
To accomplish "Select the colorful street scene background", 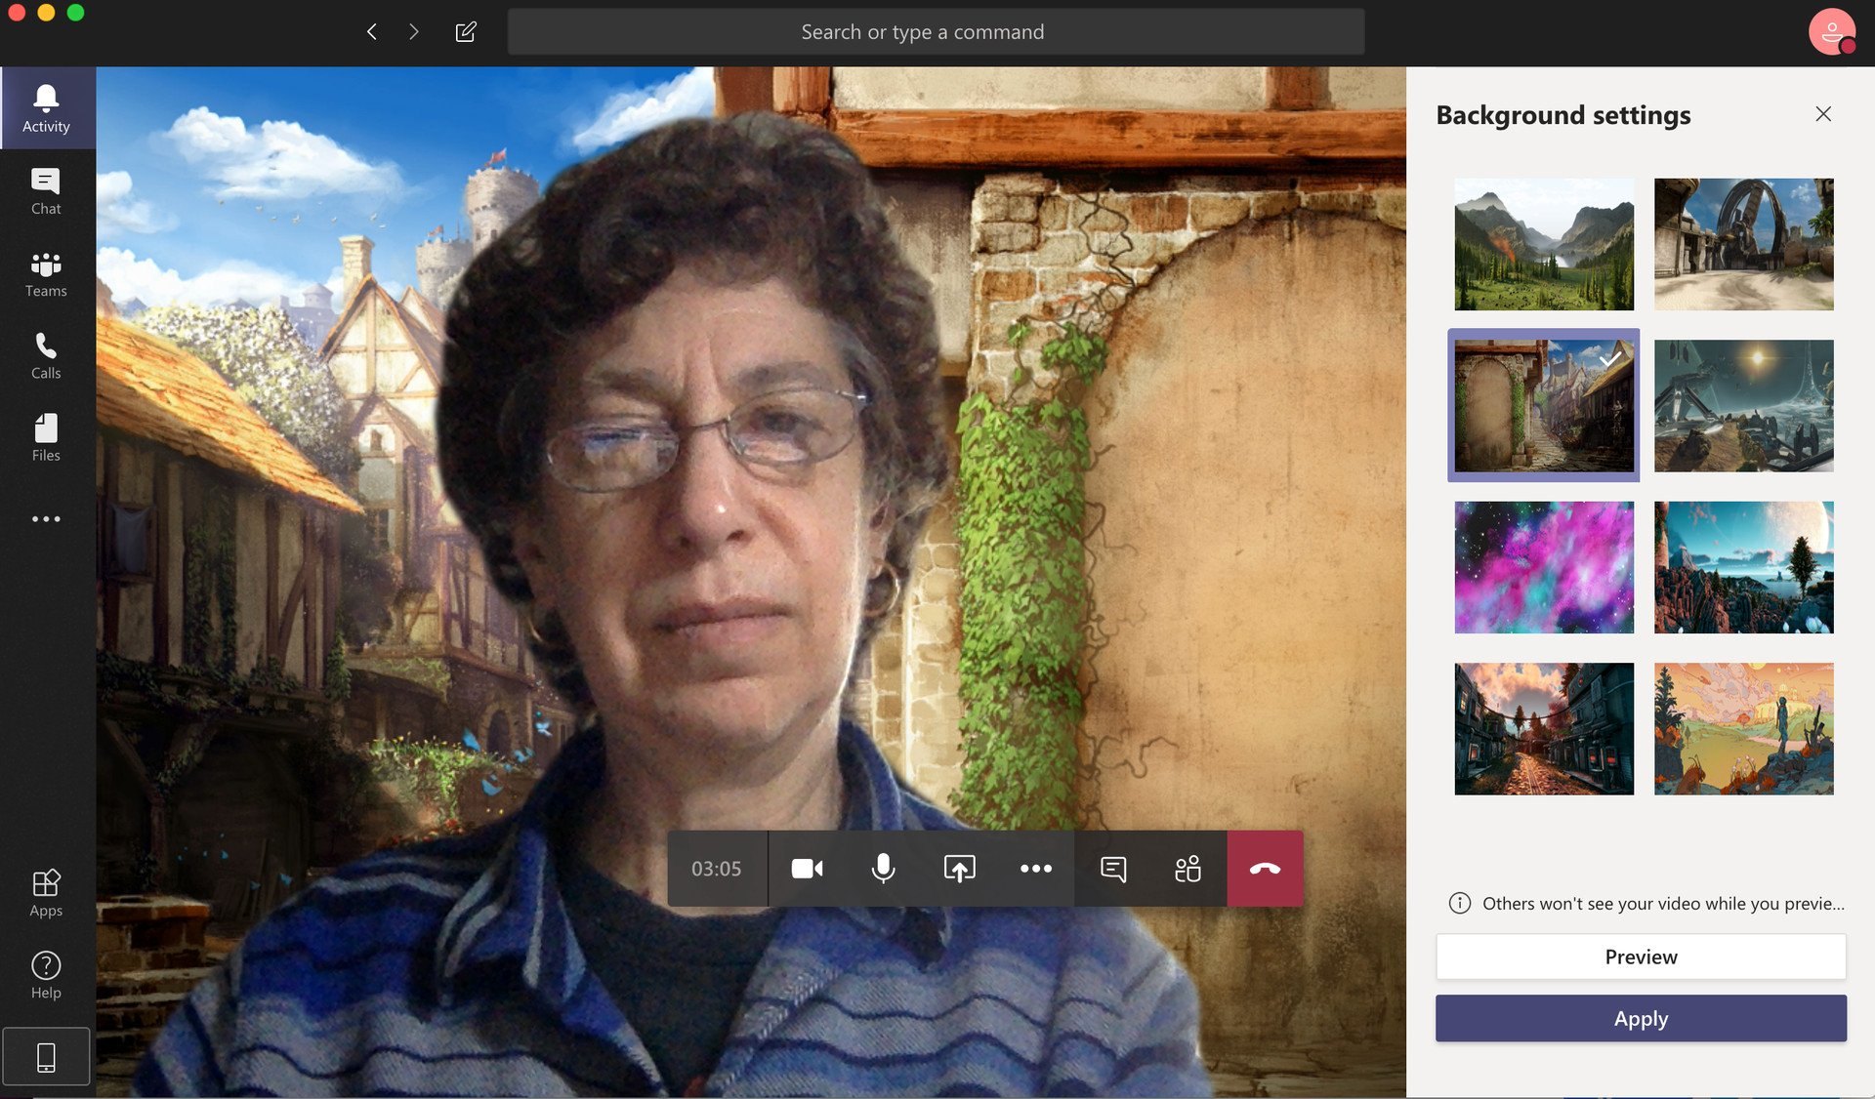I will tap(1543, 727).
